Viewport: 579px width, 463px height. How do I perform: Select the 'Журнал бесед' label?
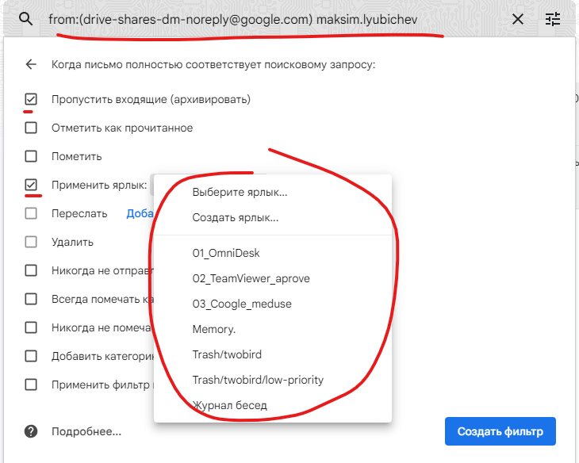229,406
